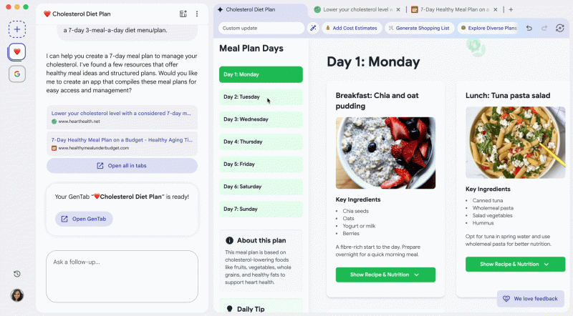
Task: Open the three-dot menu in chat header
Action: [x=197, y=14]
